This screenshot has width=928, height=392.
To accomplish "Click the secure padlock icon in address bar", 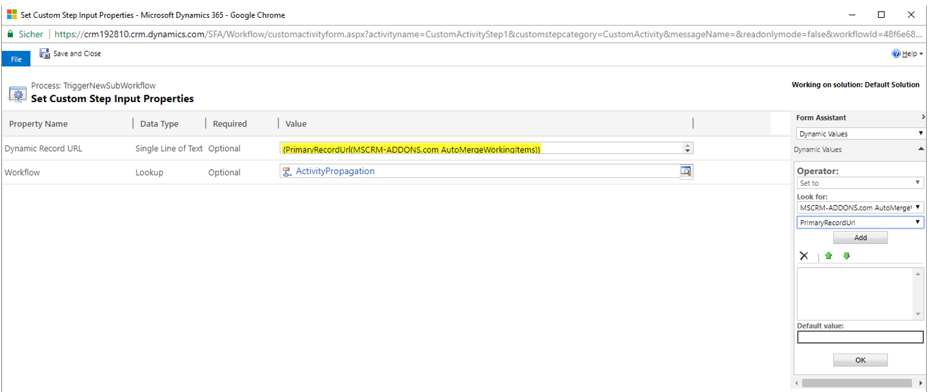I will click(x=10, y=34).
